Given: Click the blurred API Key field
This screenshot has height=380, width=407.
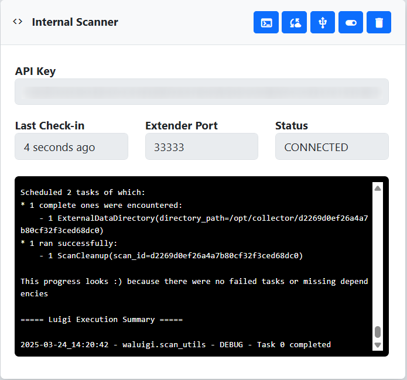Looking at the screenshot, I should (201, 92).
